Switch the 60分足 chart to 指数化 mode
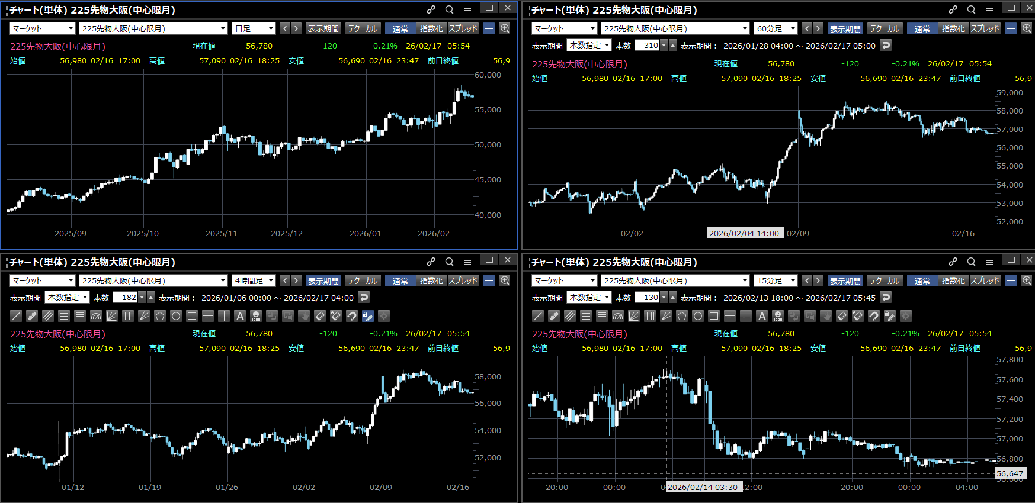Screen dimensions: 1035x503 [953, 28]
